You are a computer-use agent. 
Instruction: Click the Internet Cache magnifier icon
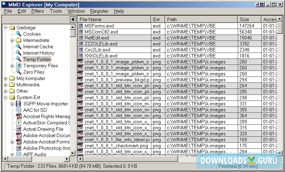[19, 47]
